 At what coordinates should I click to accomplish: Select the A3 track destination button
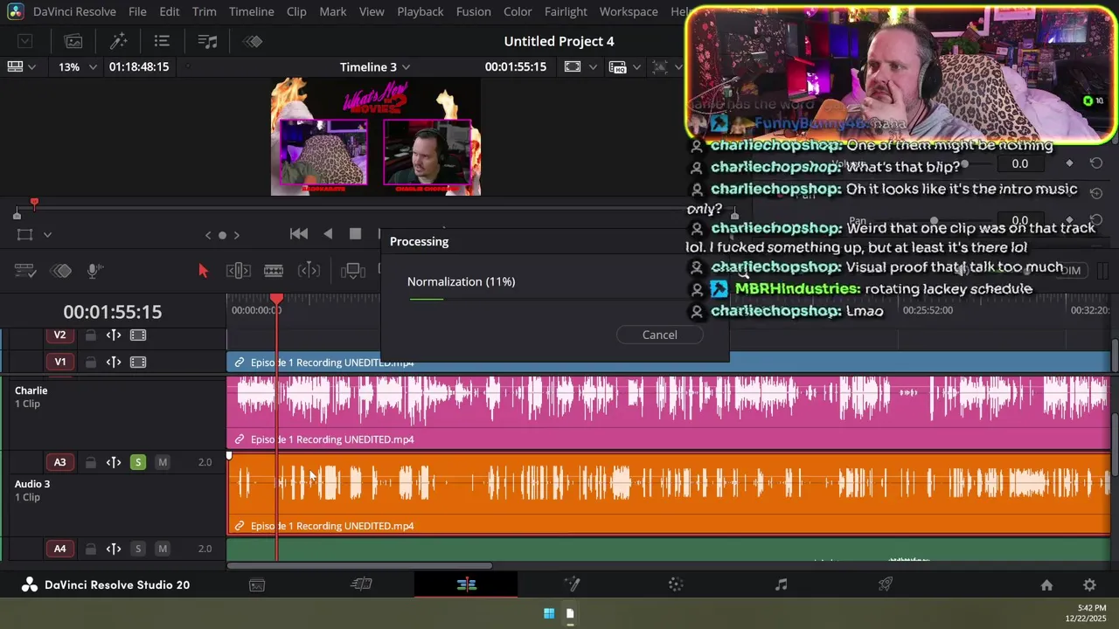(60, 462)
